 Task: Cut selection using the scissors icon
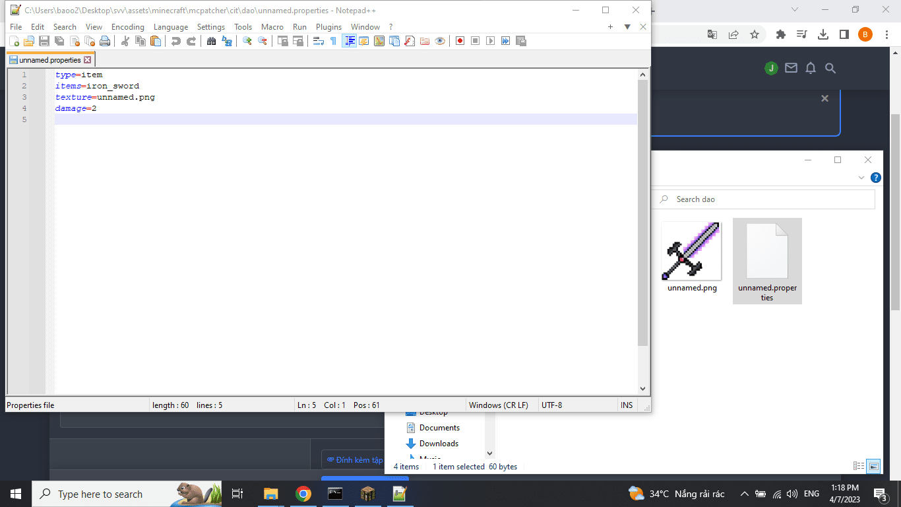tap(125, 41)
